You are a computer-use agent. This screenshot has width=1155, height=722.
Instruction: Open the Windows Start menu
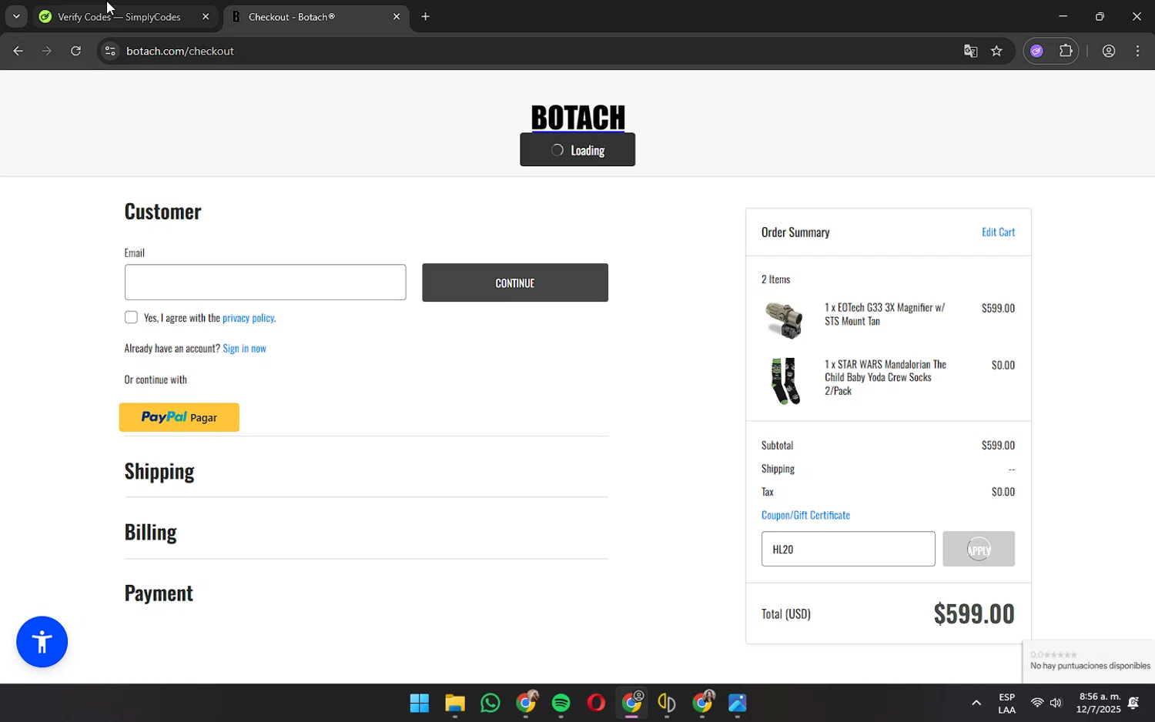point(420,703)
